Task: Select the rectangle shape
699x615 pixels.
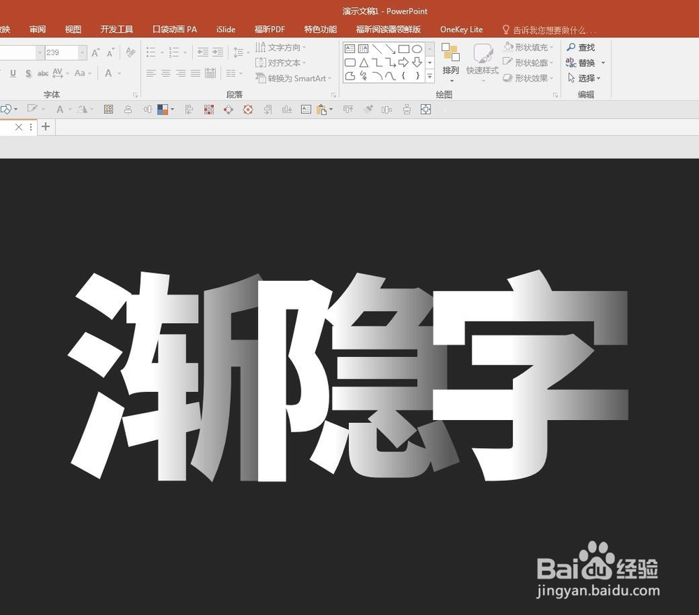Action: pyautogui.click(x=404, y=49)
